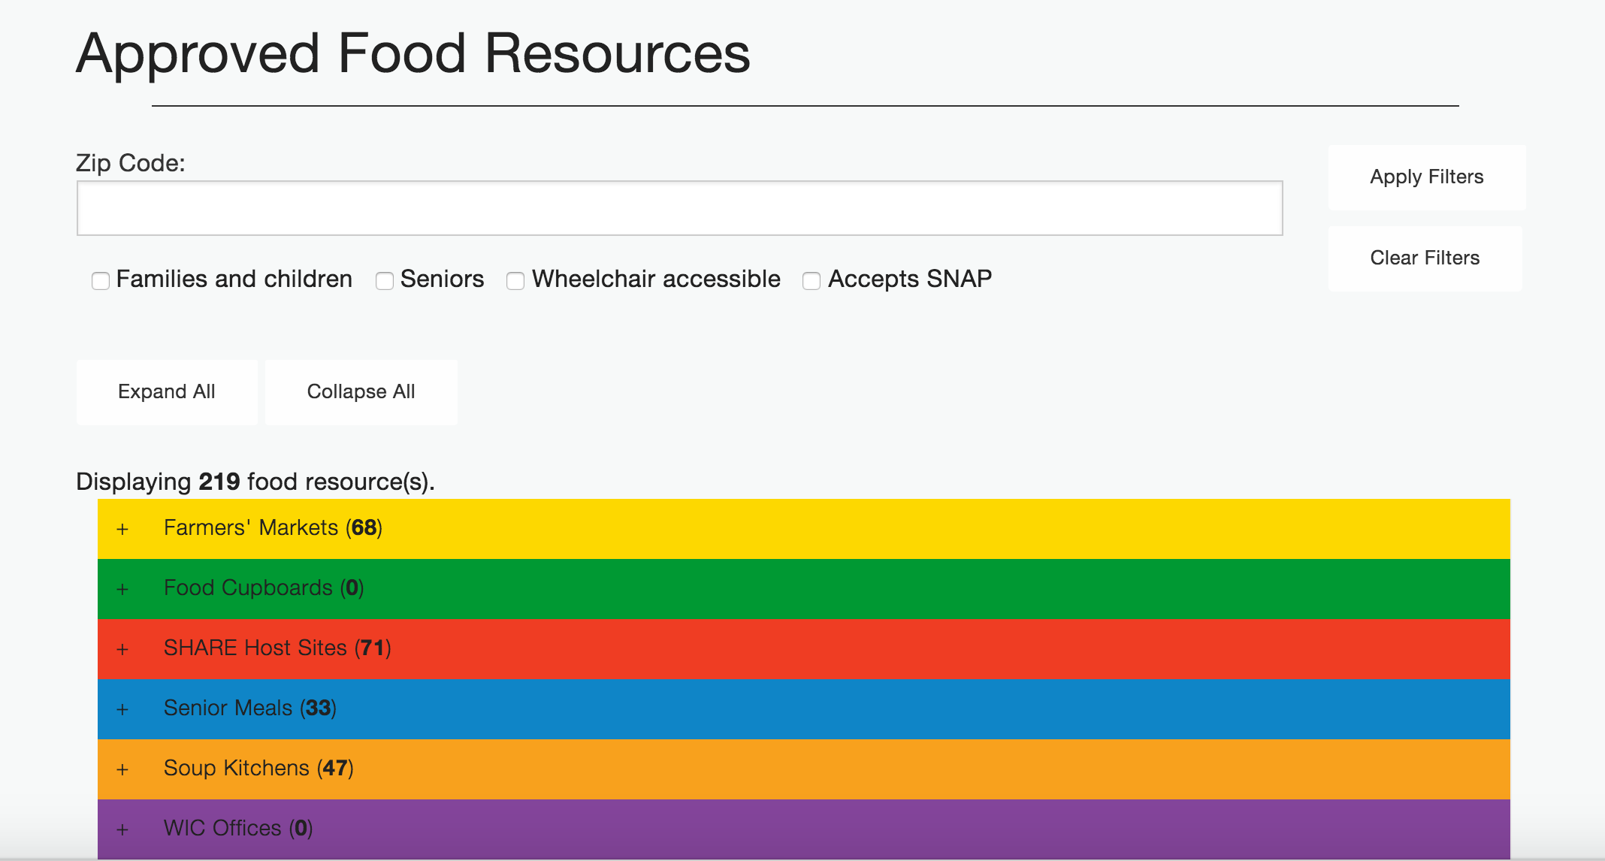The image size is (1605, 861).
Task: Toggle Wheelchair accessible checkbox
Action: [515, 281]
